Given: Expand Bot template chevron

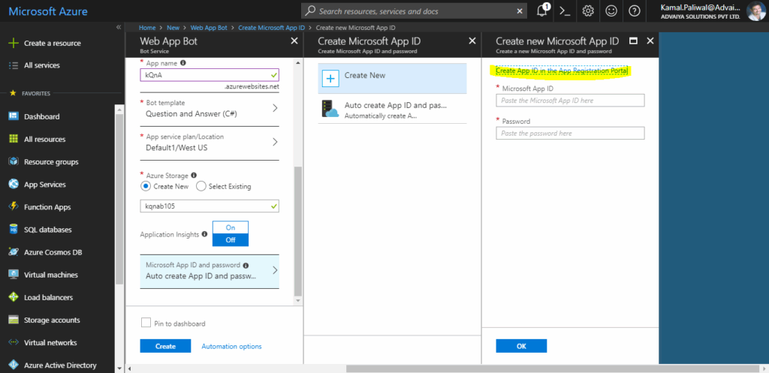Looking at the screenshot, I should (275, 108).
